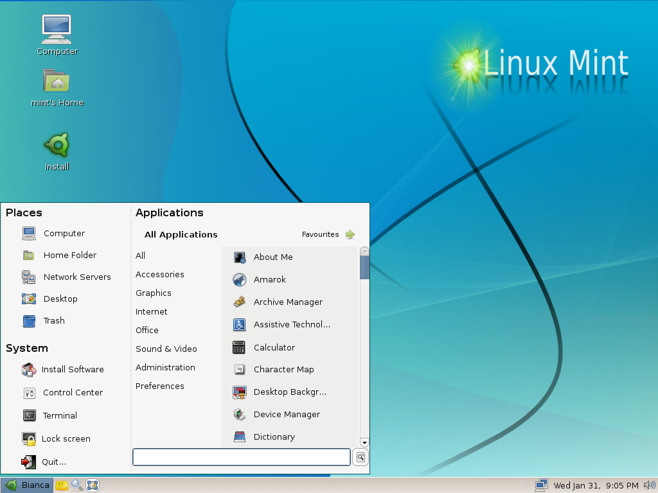The image size is (658, 493).
Task: Open Trash from the Places list
Action: pyautogui.click(x=43, y=321)
